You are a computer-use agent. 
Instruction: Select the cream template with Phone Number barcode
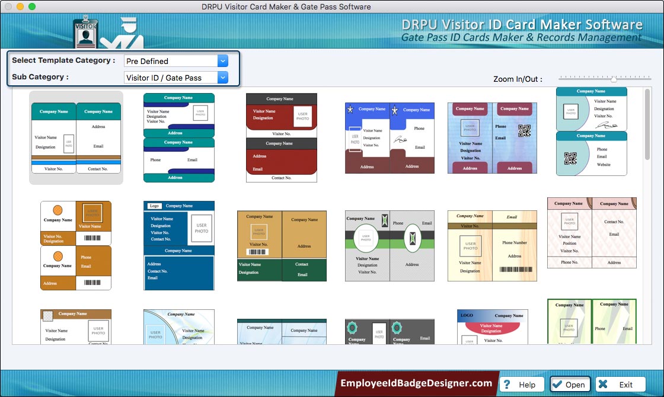click(492, 246)
